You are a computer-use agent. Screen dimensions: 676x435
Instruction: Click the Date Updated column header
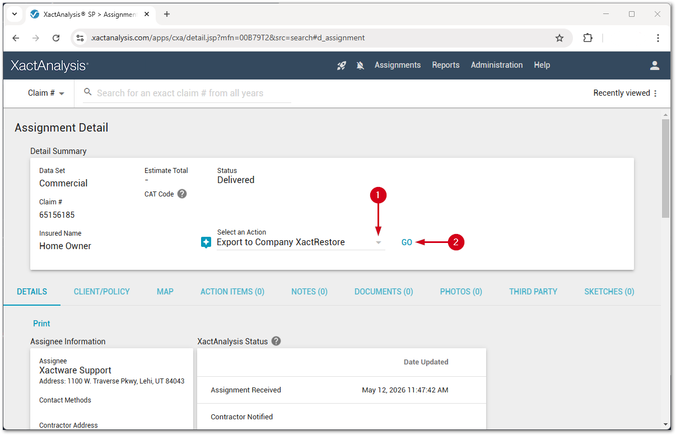coord(426,362)
